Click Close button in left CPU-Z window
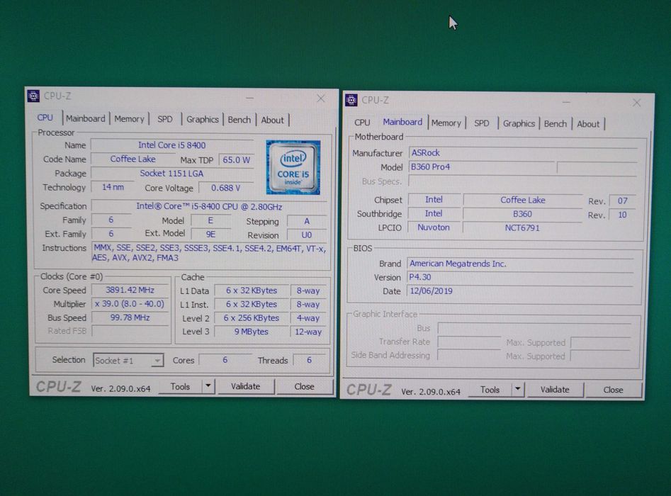Screen dimensions: 671x496 [x=304, y=386]
